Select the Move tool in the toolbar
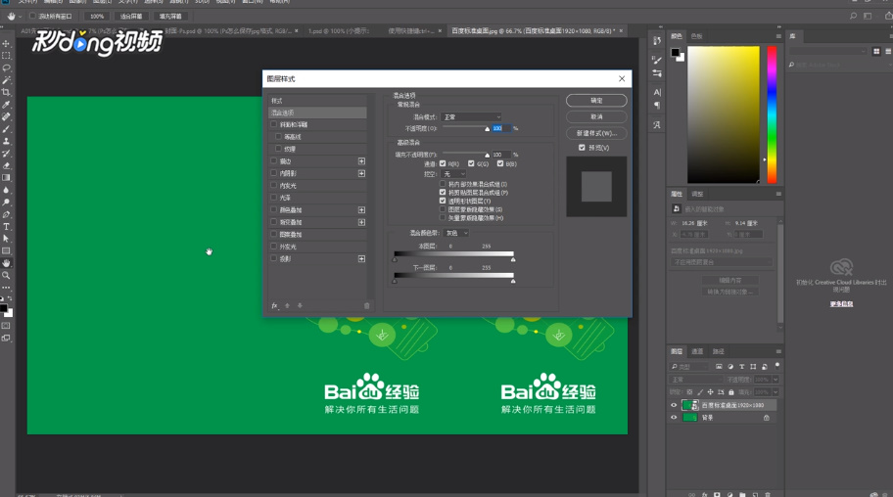893x497 pixels. click(x=6, y=43)
